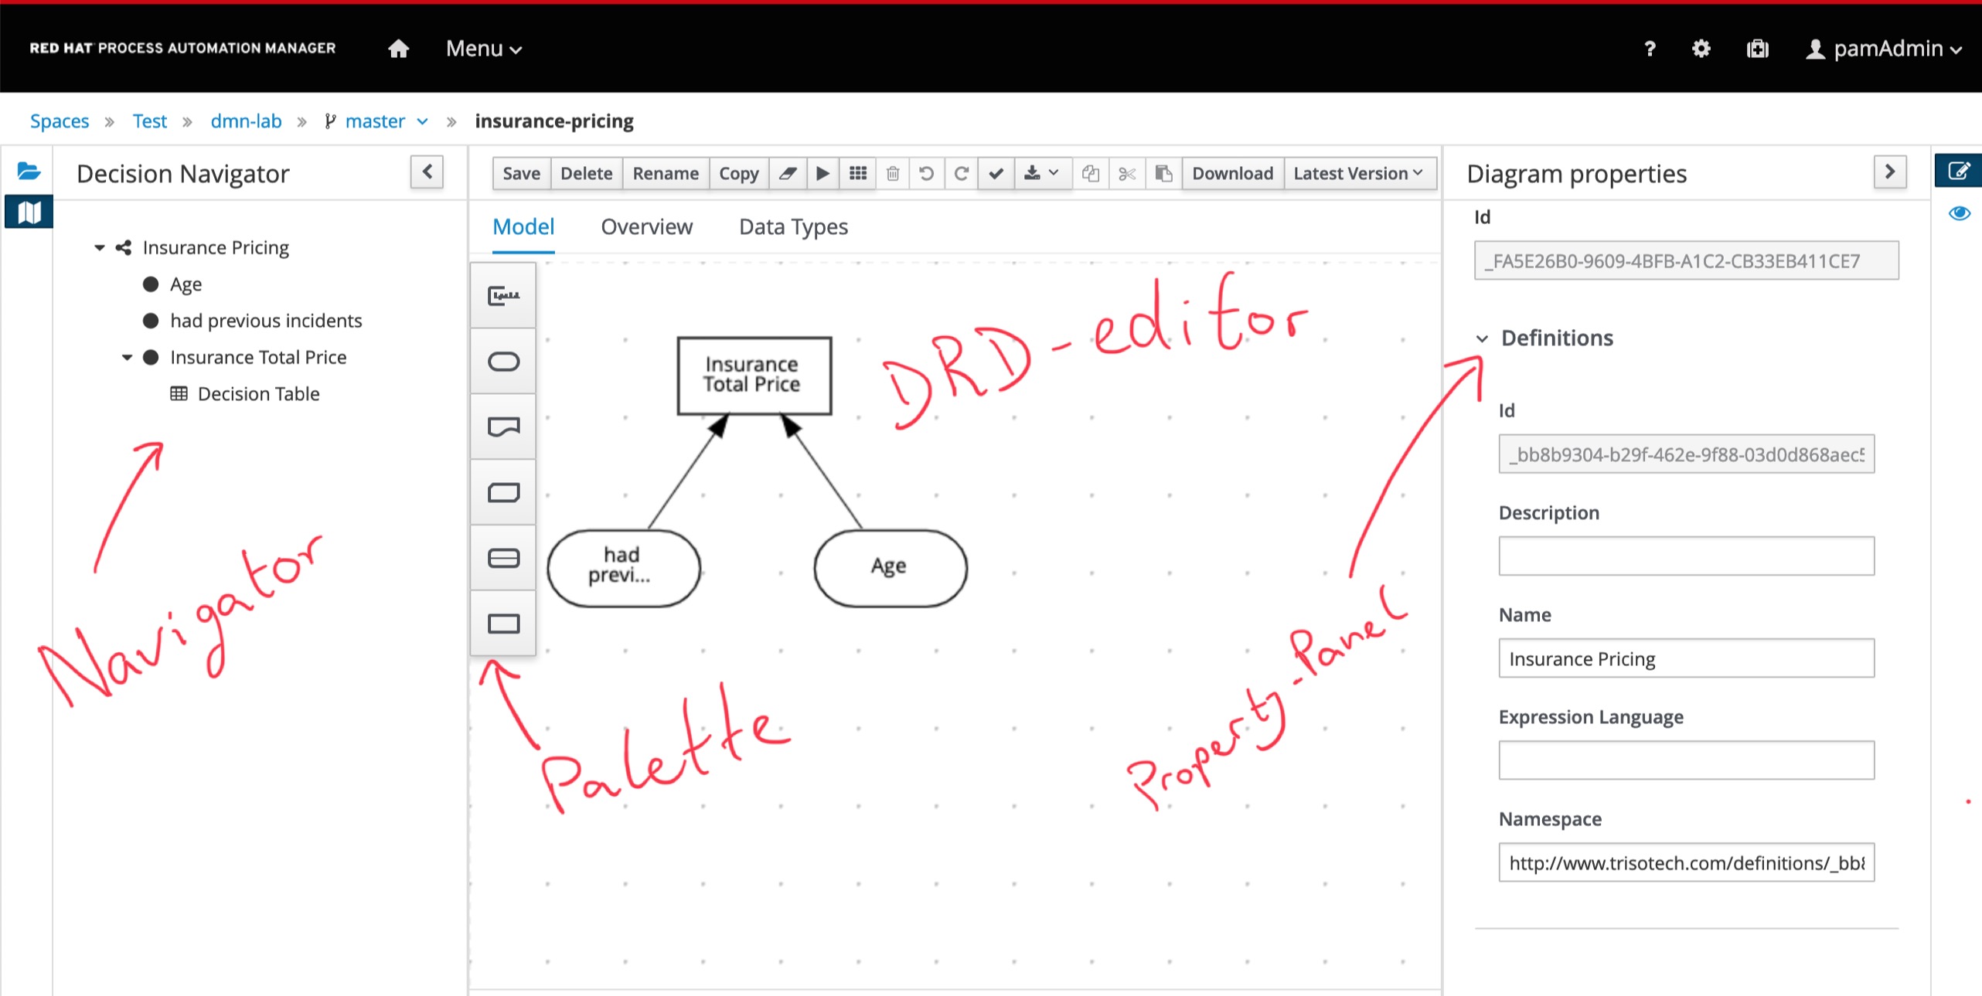
Task: Select Insurance Total Price node on canvas
Action: click(754, 376)
